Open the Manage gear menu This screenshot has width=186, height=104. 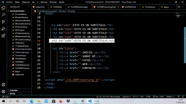[3, 92]
